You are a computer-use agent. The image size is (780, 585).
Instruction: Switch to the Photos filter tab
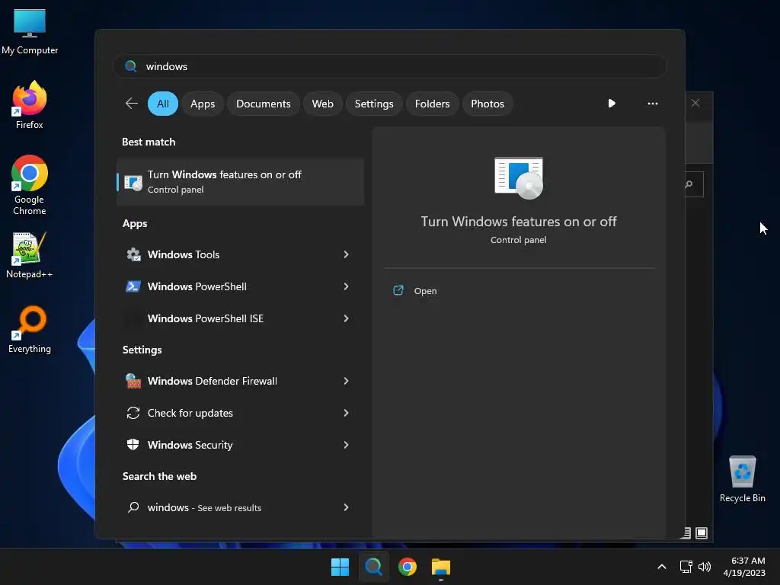487,104
